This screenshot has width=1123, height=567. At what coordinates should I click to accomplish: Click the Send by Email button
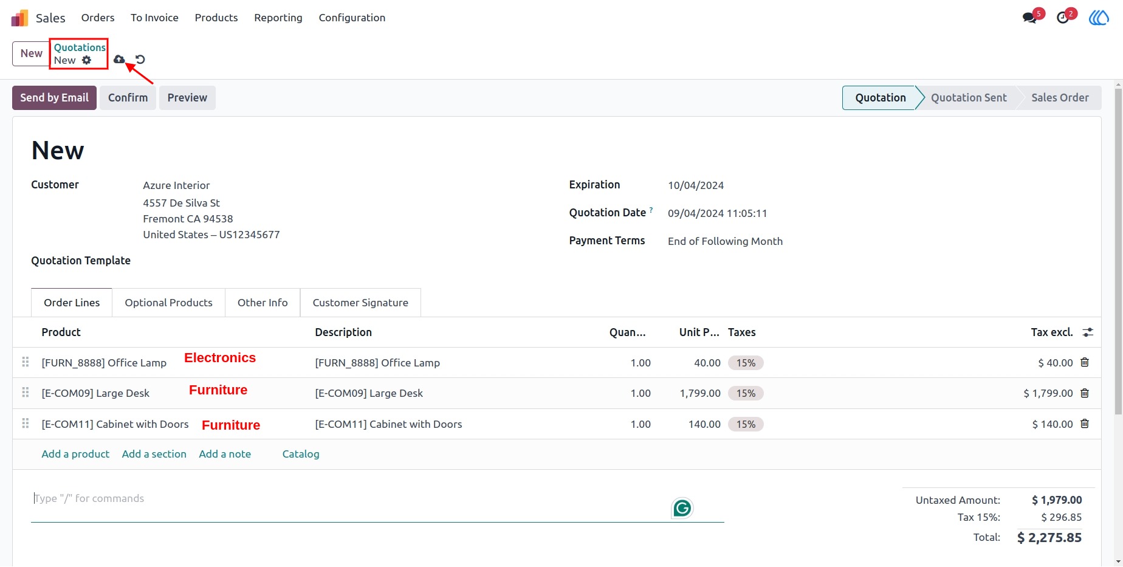tap(54, 98)
